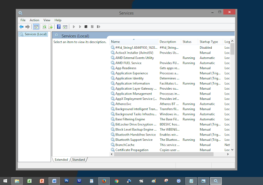This screenshot has width=263, height=185.
Task: Click the Restart Service icon
Action: [x=99, y=27]
